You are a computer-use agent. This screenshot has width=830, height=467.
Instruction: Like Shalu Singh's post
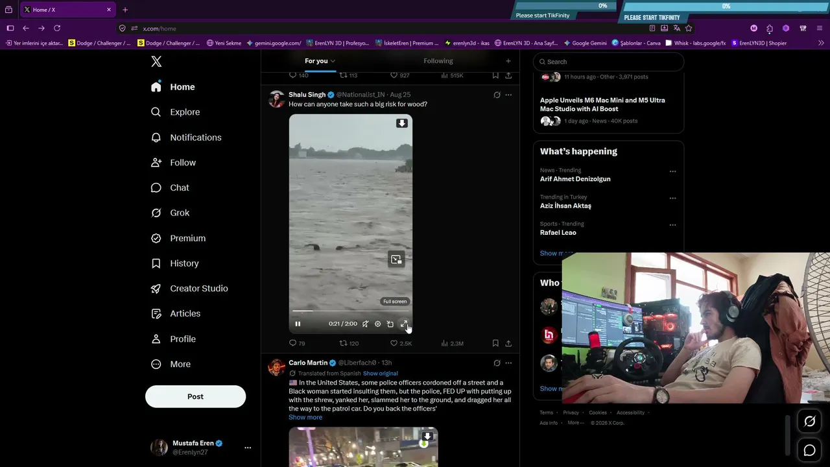click(x=401, y=343)
